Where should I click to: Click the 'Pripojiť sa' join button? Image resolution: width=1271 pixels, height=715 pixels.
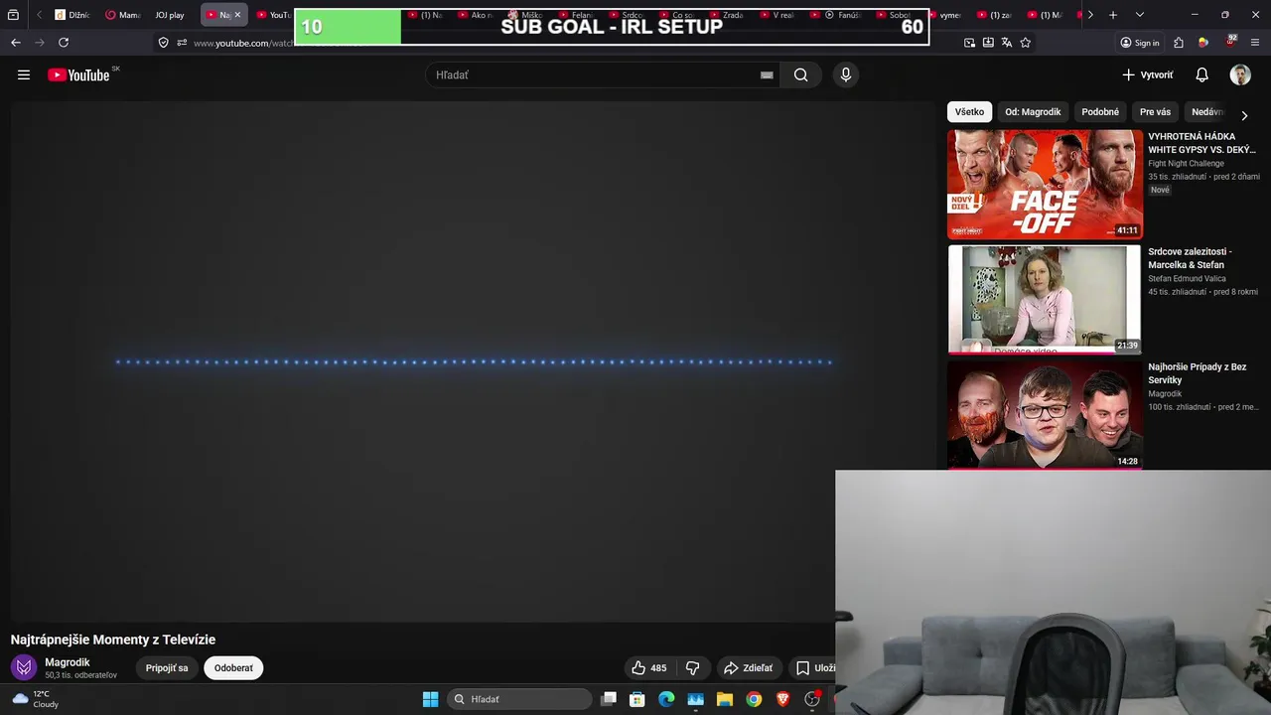click(x=167, y=668)
